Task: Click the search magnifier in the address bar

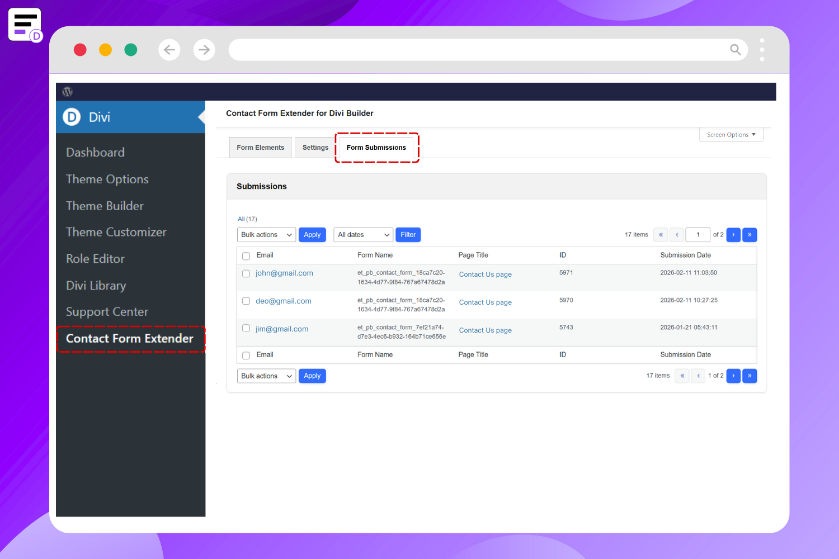Action: point(736,50)
